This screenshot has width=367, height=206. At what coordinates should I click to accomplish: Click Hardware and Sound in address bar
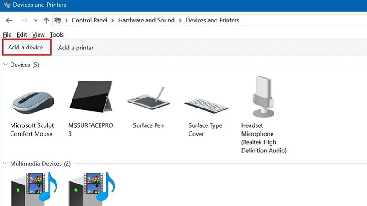(x=146, y=20)
